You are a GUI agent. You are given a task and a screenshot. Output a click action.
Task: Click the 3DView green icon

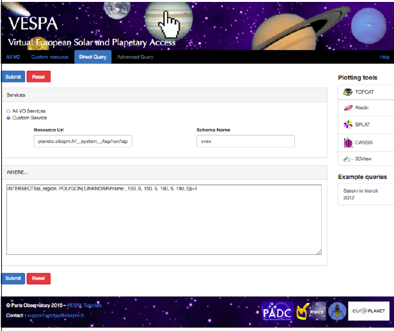pyautogui.click(x=348, y=159)
